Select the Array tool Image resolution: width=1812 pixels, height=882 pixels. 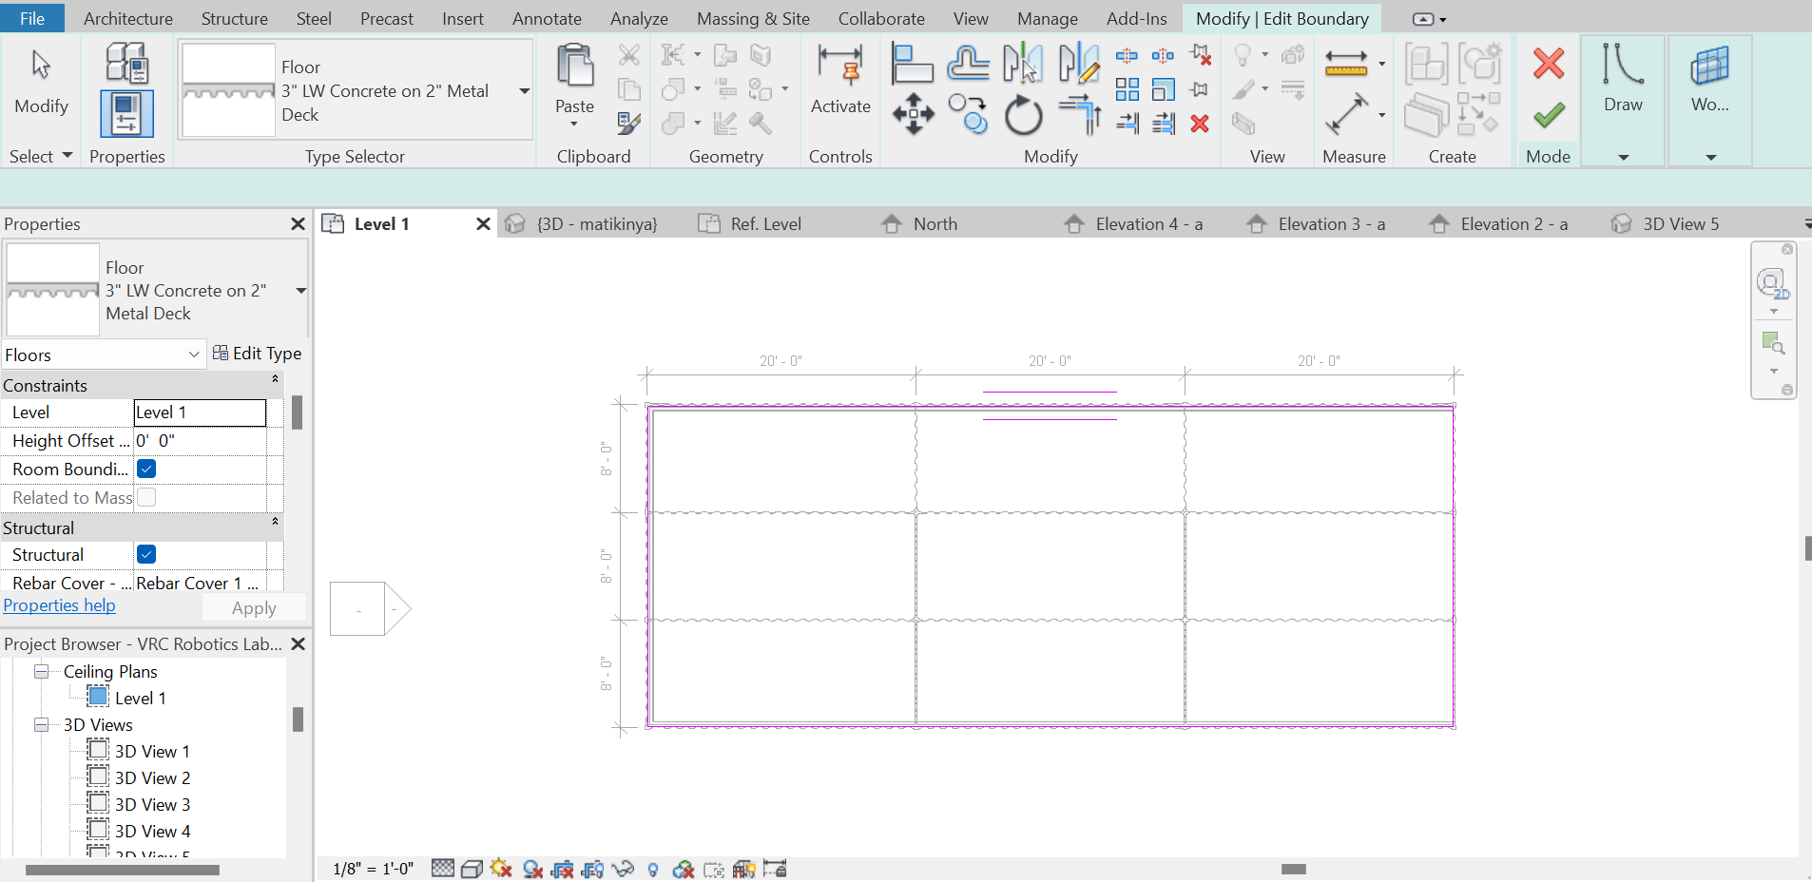click(1127, 89)
